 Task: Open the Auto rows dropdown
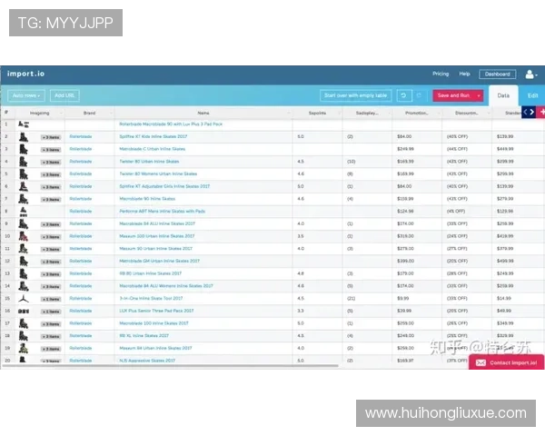coord(26,95)
